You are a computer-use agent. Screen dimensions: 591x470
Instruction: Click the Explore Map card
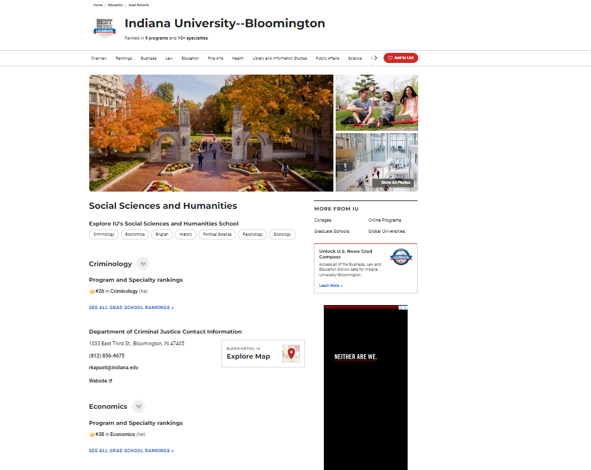click(x=263, y=354)
